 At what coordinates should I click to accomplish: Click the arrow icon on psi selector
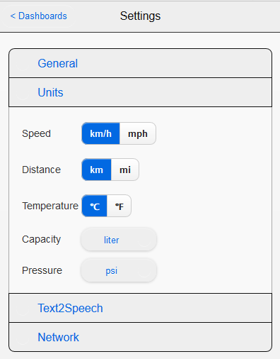click(144, 271)
